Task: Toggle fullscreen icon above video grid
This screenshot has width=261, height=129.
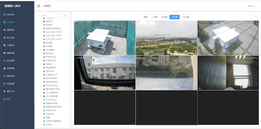Action: tap(256, 17)
